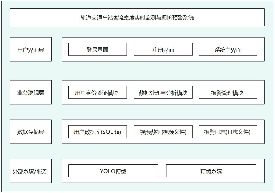Screen dimensions: 275x193
Task: Click the 报警日志(日志文件) box
Action: pos(228,132)
